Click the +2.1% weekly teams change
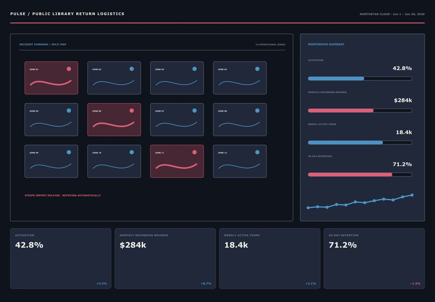 point(311,284)
